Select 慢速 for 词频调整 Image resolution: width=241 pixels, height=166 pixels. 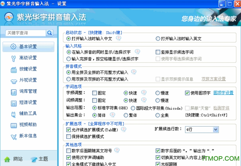157,100
